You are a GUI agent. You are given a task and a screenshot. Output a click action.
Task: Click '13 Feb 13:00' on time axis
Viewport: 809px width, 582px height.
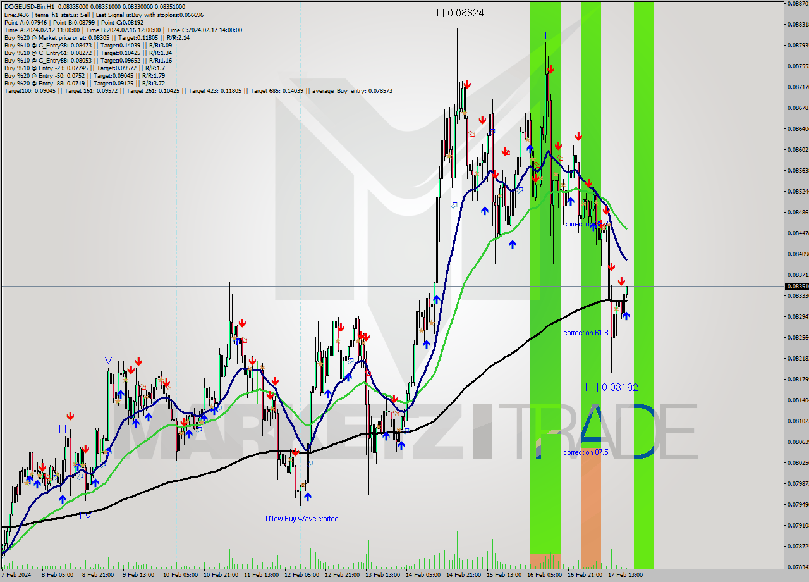[382, 575]
